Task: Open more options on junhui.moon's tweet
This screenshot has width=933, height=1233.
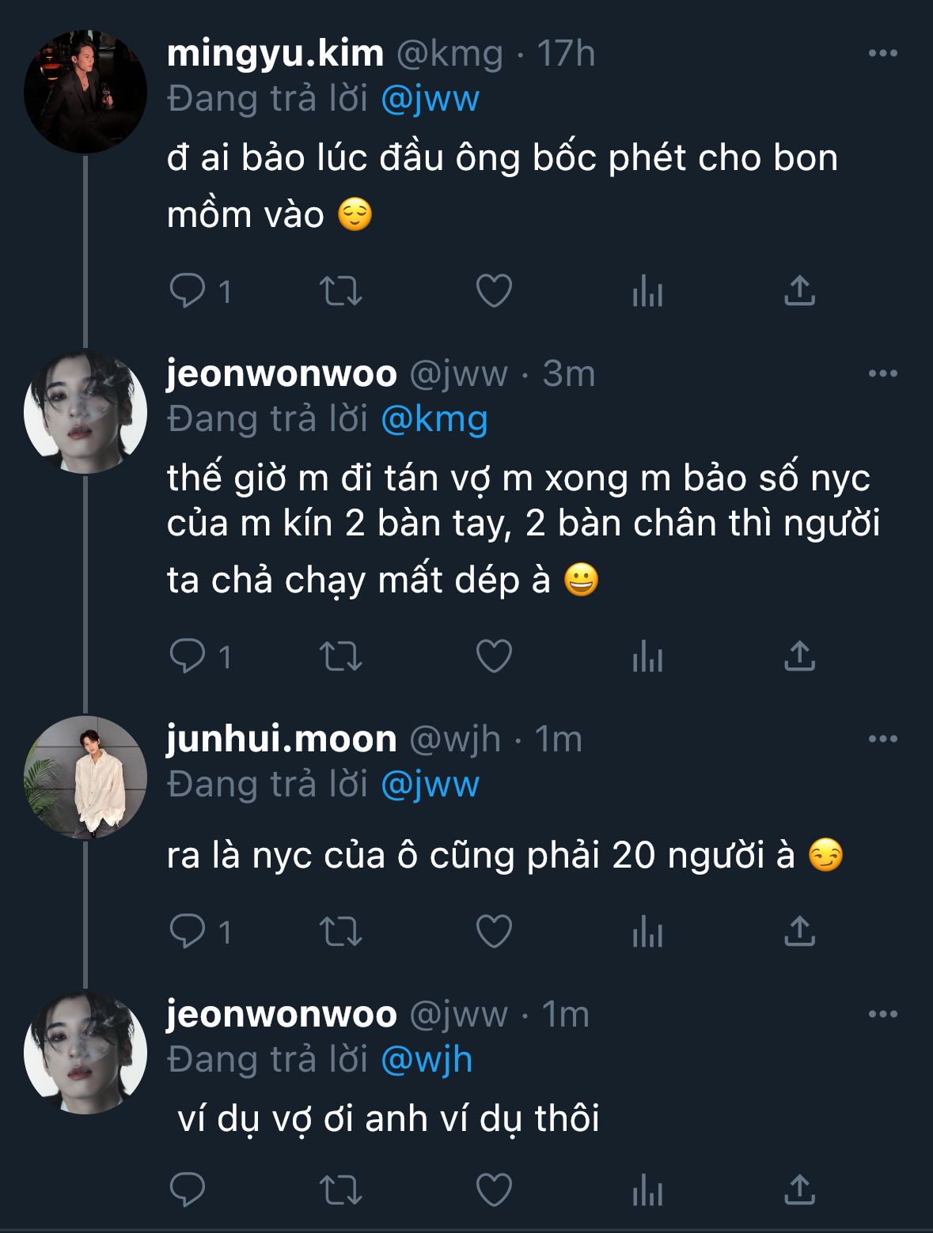Action: point(882,739)
